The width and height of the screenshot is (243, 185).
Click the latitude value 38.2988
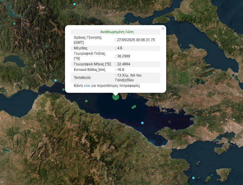(123, 56)
